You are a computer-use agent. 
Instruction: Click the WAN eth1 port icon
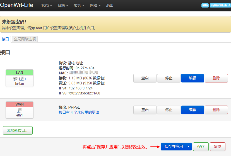[x=19, y=111]
